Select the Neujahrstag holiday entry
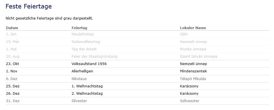The image size is (274, 110). tap(82, 34)
